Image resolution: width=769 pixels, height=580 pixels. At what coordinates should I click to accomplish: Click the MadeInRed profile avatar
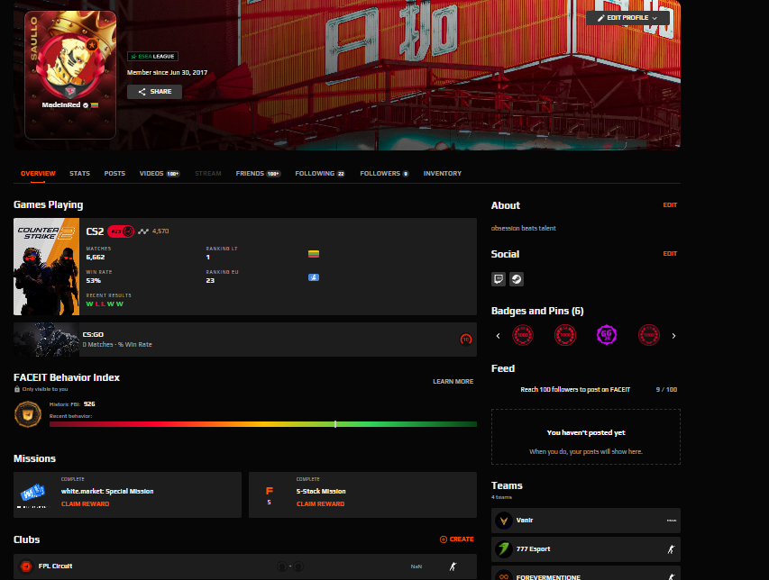coord(70,66)
